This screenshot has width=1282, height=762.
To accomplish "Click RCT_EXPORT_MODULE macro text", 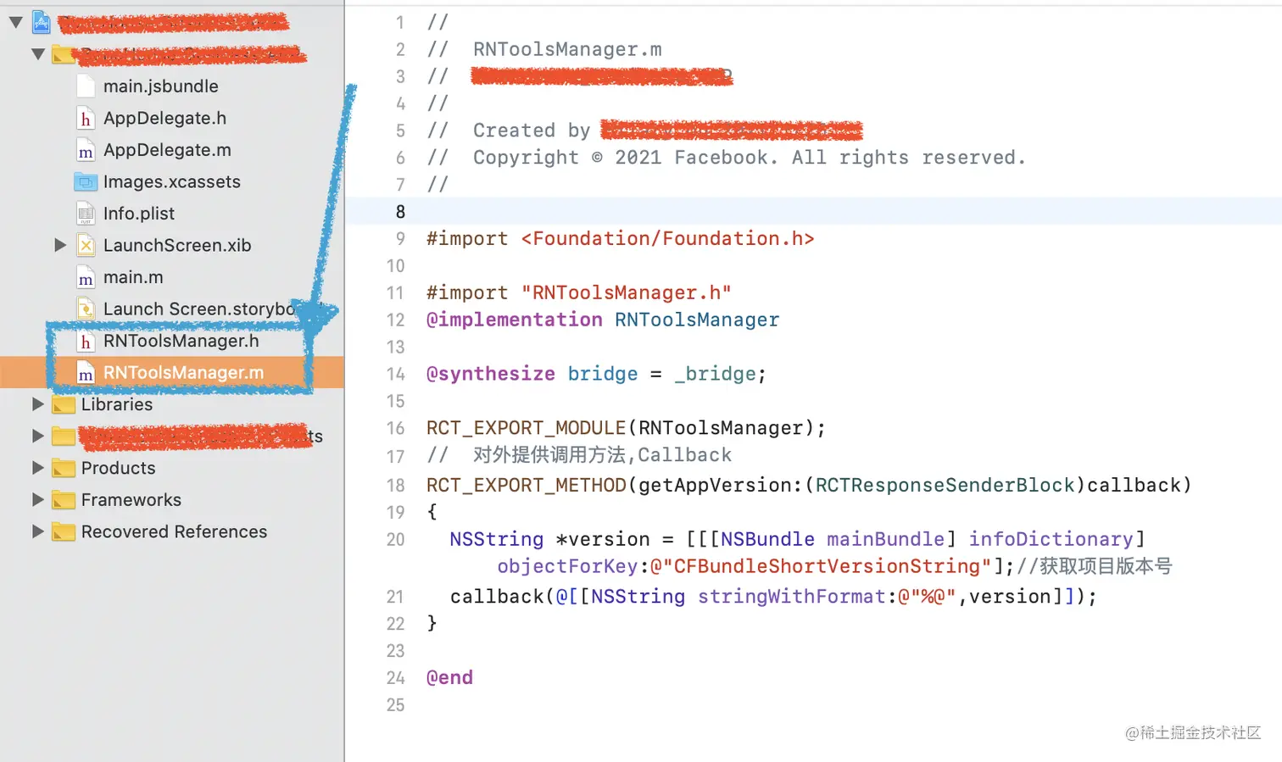I will [x=526, y=428].
